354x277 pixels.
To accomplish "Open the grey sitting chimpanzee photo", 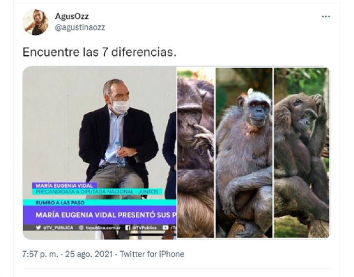I will coord(244,153).
